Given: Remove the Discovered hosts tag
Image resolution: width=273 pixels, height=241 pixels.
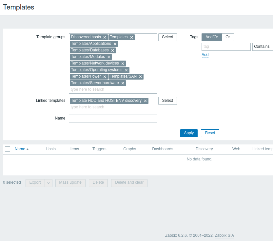Looking at the screenshot, I should (105, 37).
